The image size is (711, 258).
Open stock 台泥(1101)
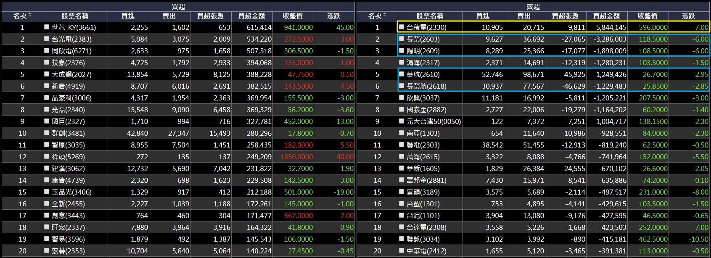[x=423, y=215]
